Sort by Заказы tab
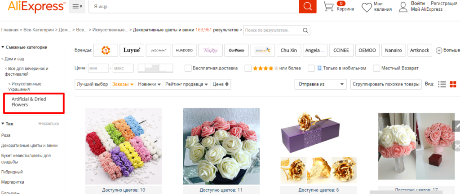460x194 pixels. [x=122, y=84]
